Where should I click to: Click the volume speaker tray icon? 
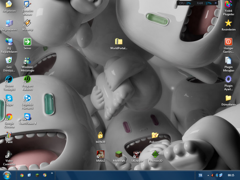pos(212,175)
